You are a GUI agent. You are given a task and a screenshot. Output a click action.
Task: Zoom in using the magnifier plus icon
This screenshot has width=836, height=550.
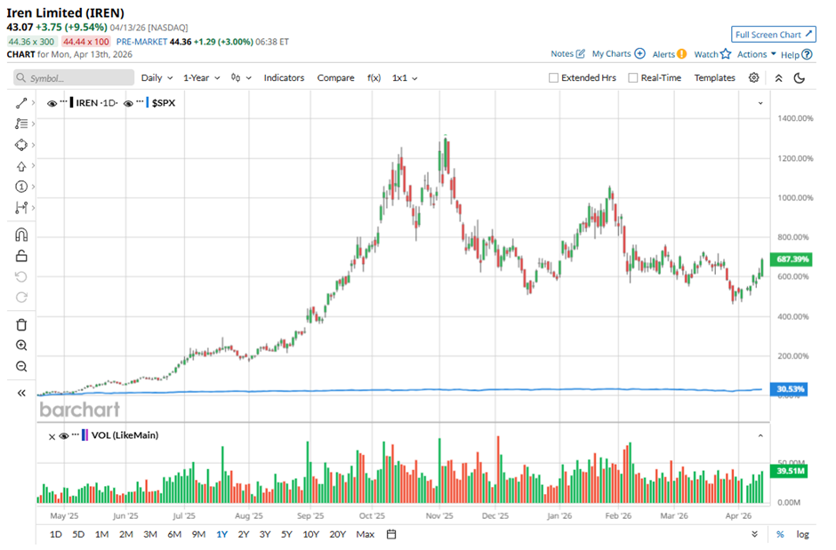click(x=21, y=346)
